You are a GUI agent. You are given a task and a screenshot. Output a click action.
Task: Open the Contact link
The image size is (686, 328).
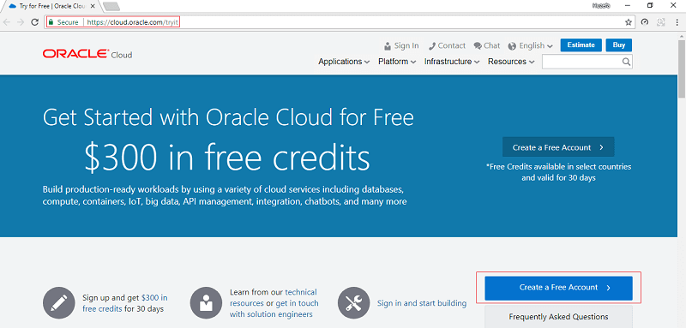point(447,45)
